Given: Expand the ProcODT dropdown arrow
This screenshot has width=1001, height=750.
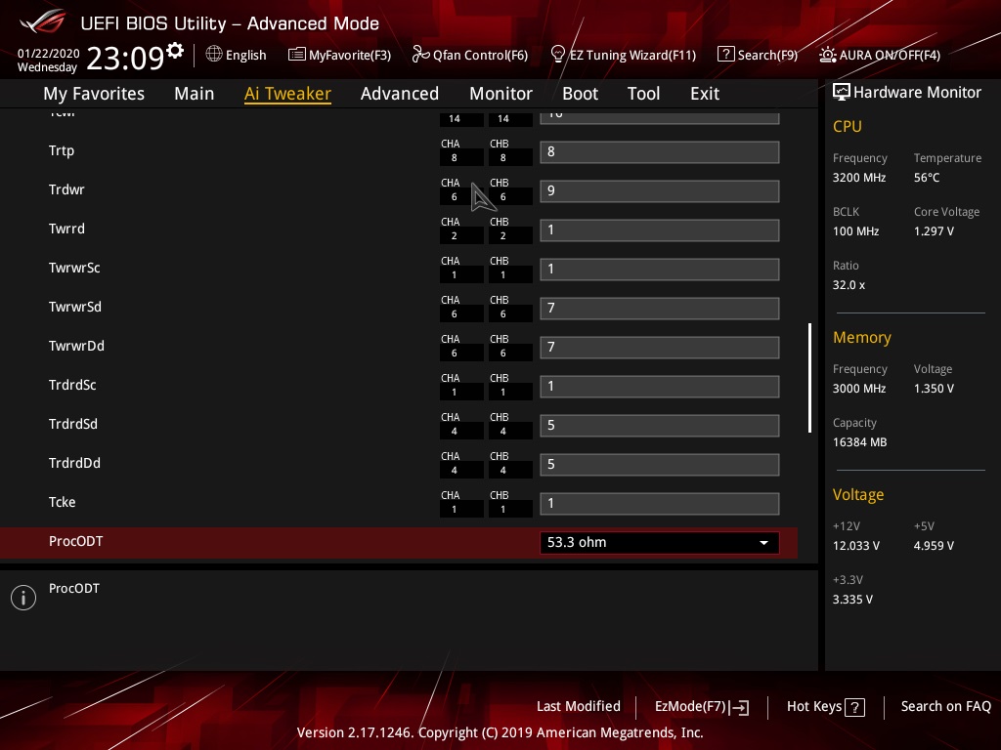Looking at the screenshot, I should 763,543.
